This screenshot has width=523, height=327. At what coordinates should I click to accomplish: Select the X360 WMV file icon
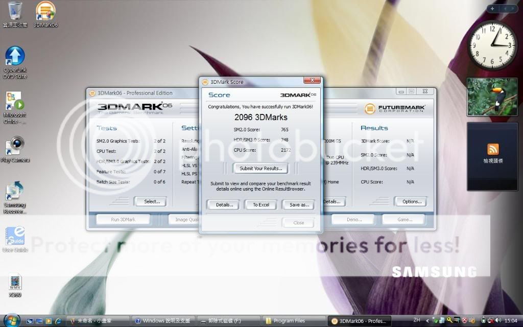[15, 286]
